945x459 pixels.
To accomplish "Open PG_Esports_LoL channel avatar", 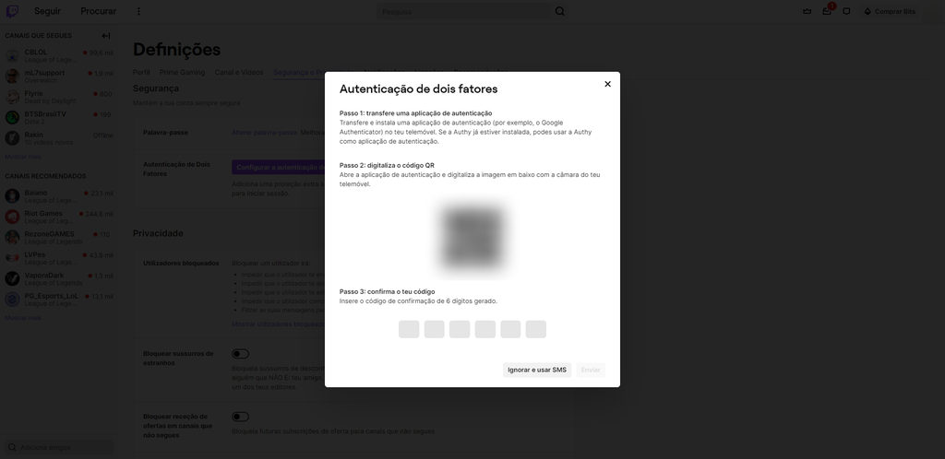I will point(12,299).
